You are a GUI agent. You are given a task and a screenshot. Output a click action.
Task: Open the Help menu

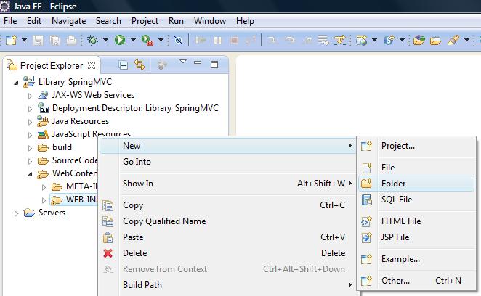245,21
